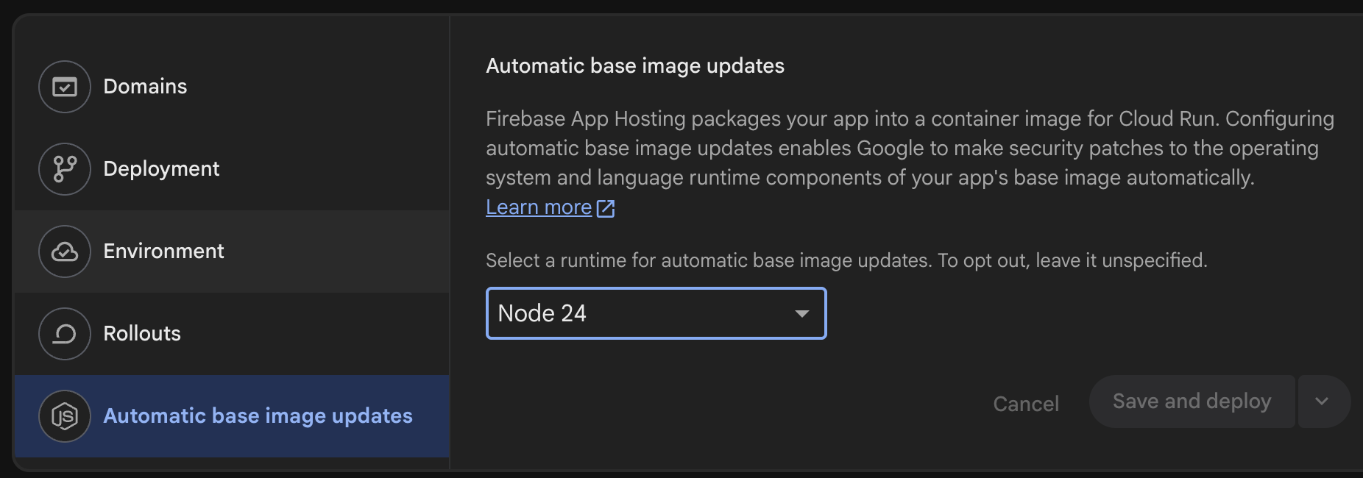Screen dimensions: 1363x478
Task: Select the Environment menu item
Action: (232, 252)
